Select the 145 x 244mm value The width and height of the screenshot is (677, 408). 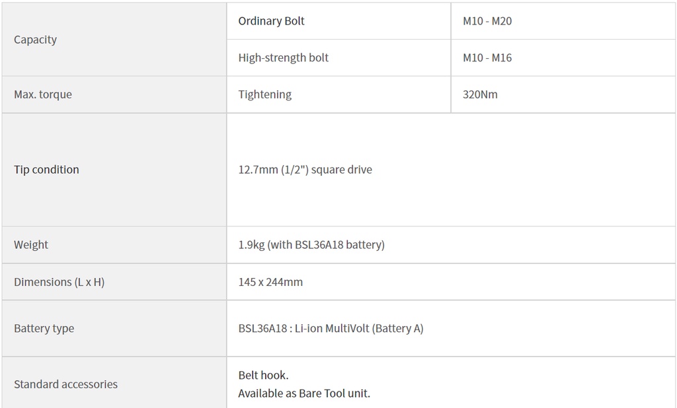click(270, 282)
